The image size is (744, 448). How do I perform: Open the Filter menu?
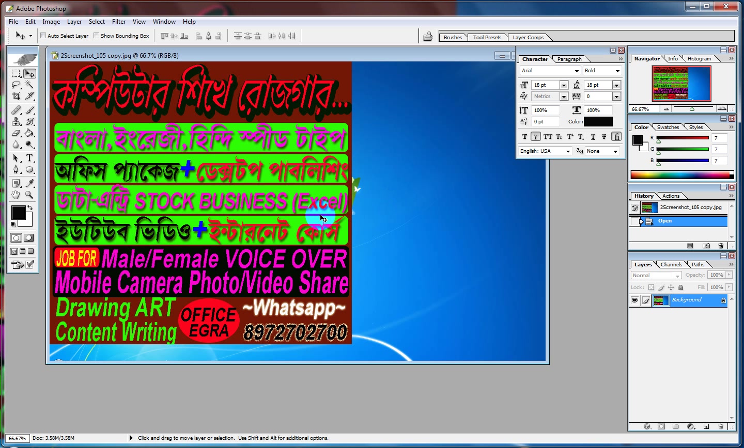pos(119,22)
